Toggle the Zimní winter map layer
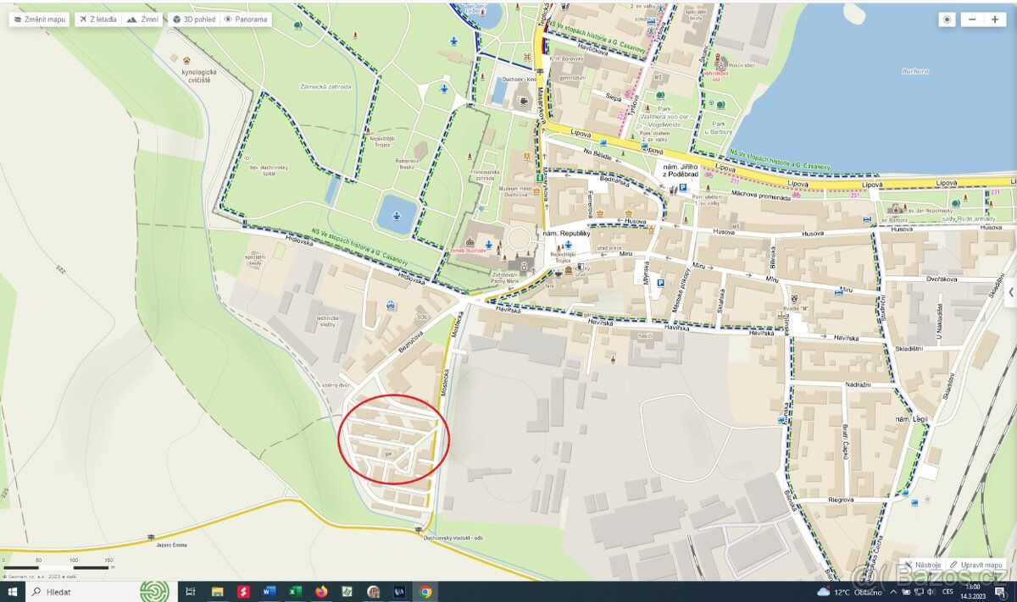The image size is (1017, 602). pos(144,19)
